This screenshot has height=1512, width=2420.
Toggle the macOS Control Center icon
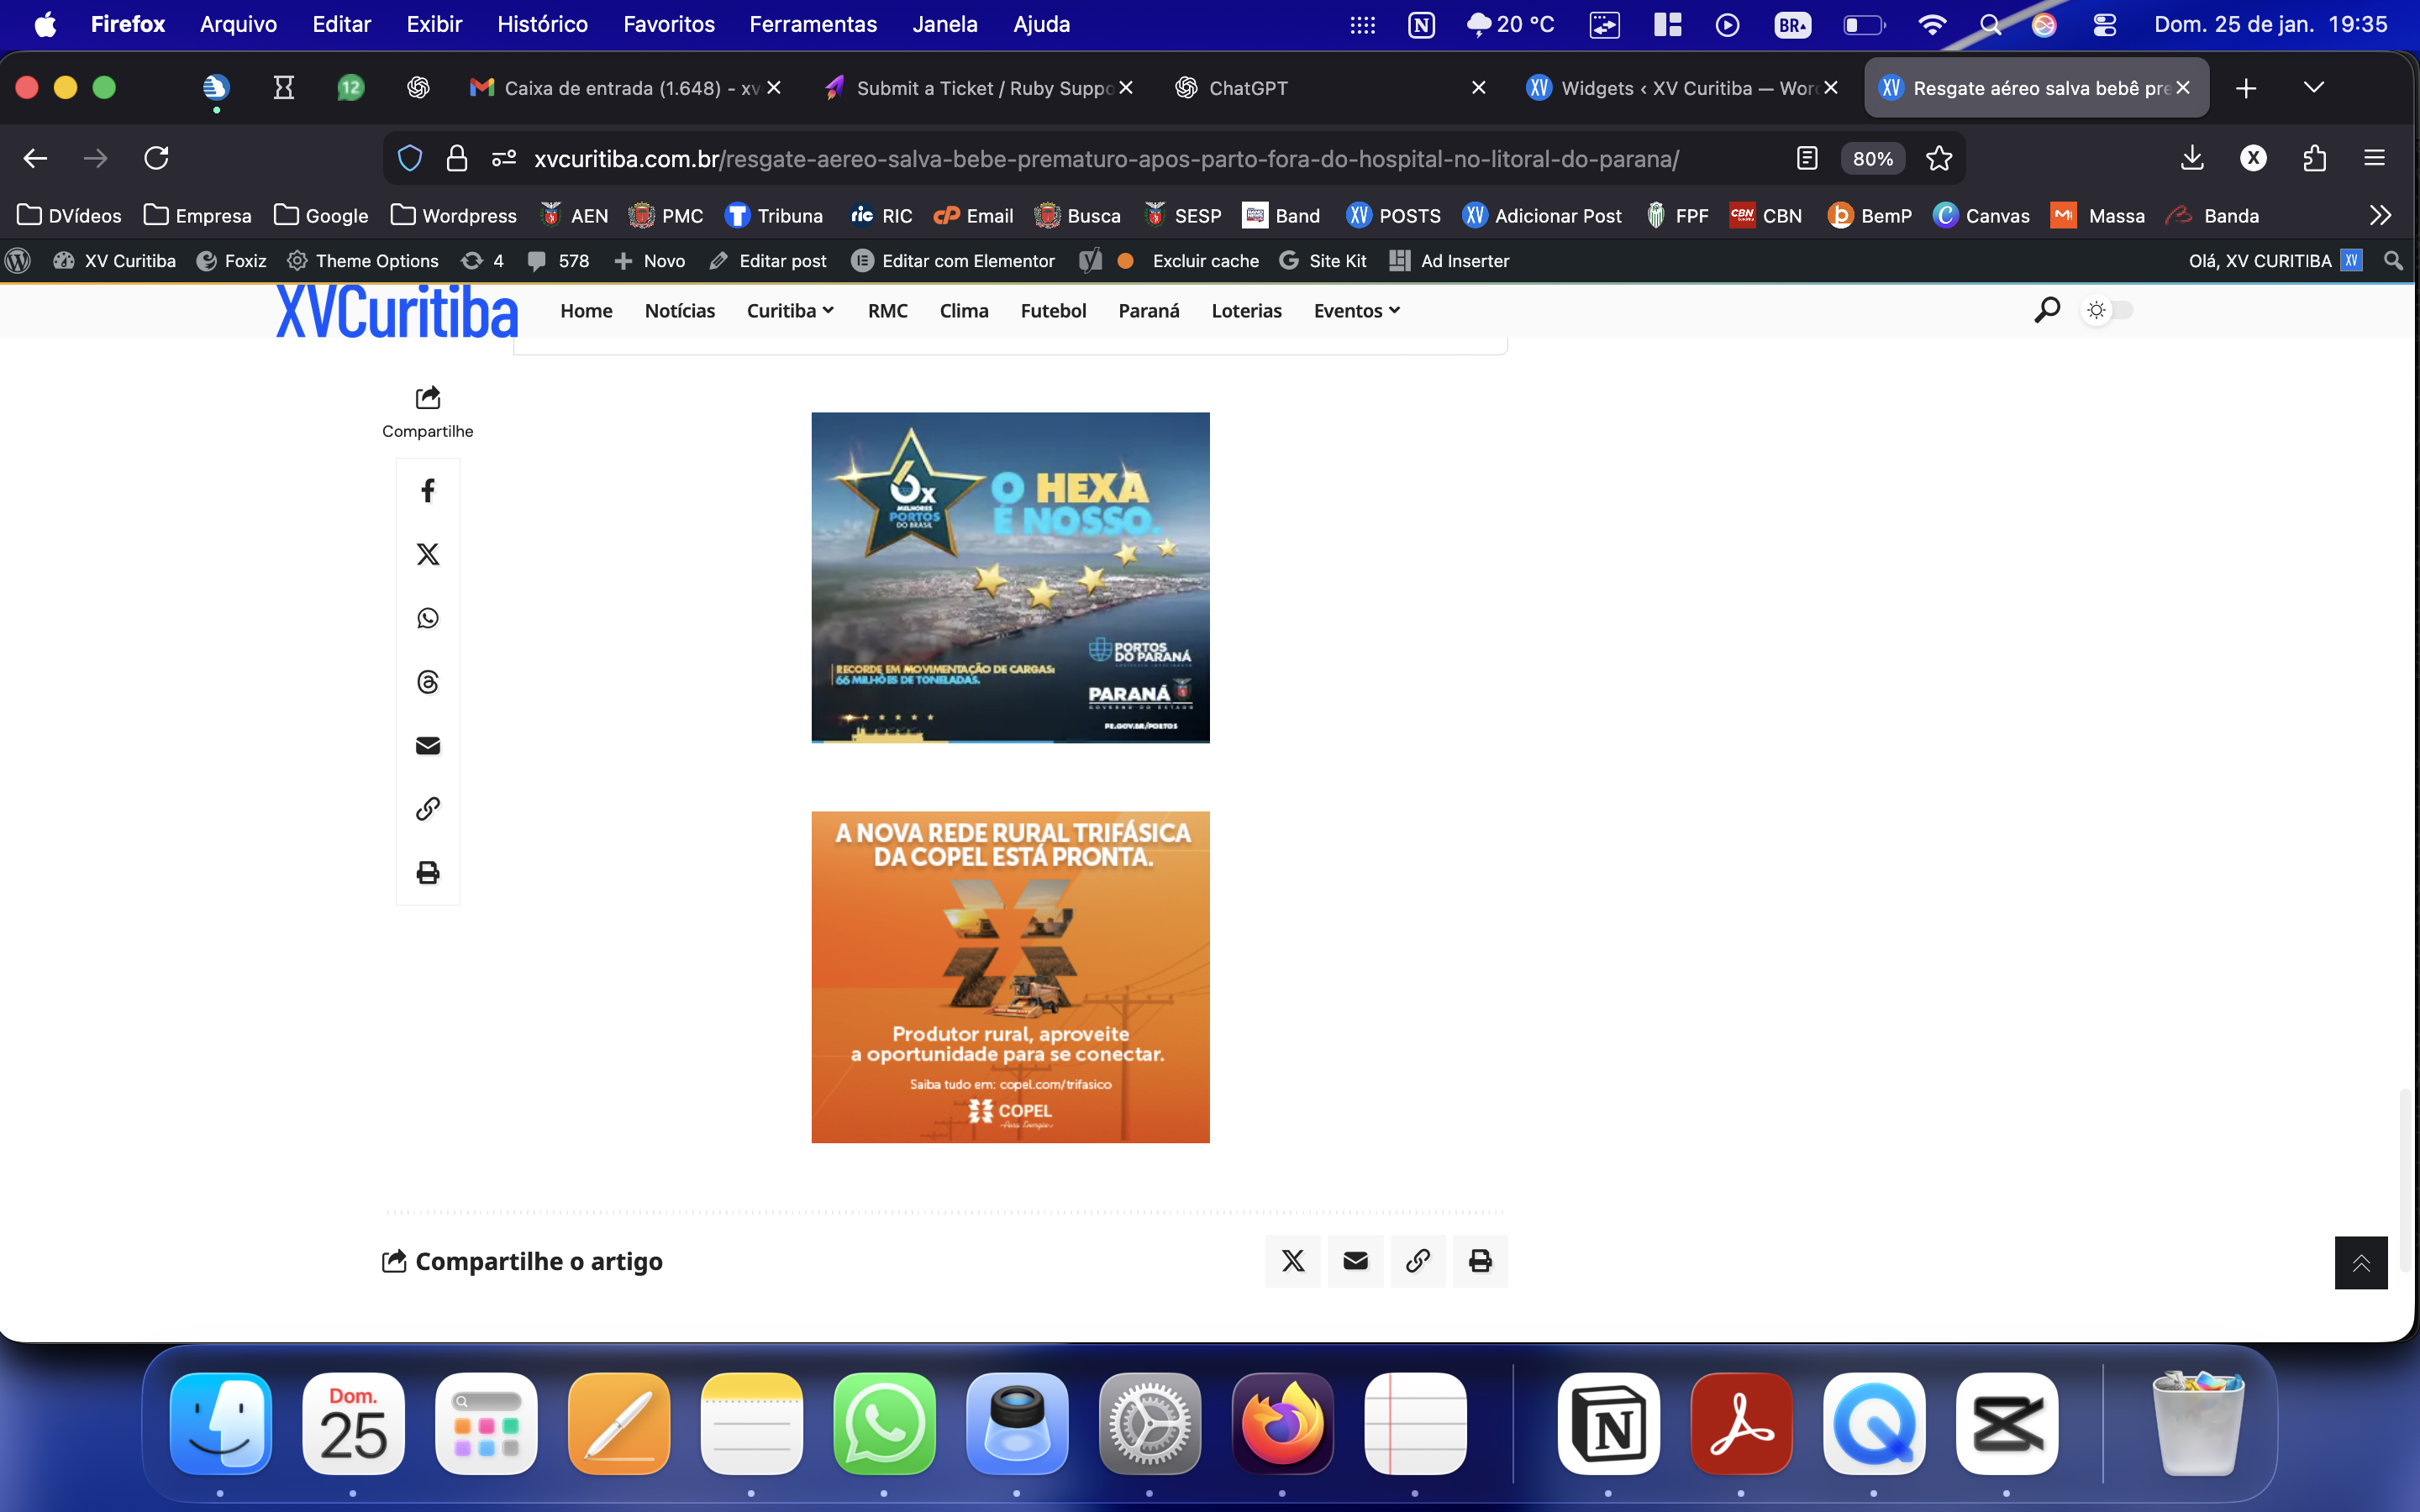2104,25
